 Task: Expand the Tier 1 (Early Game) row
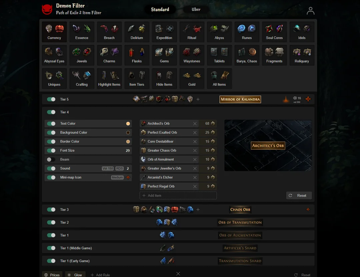click(178, 261)
